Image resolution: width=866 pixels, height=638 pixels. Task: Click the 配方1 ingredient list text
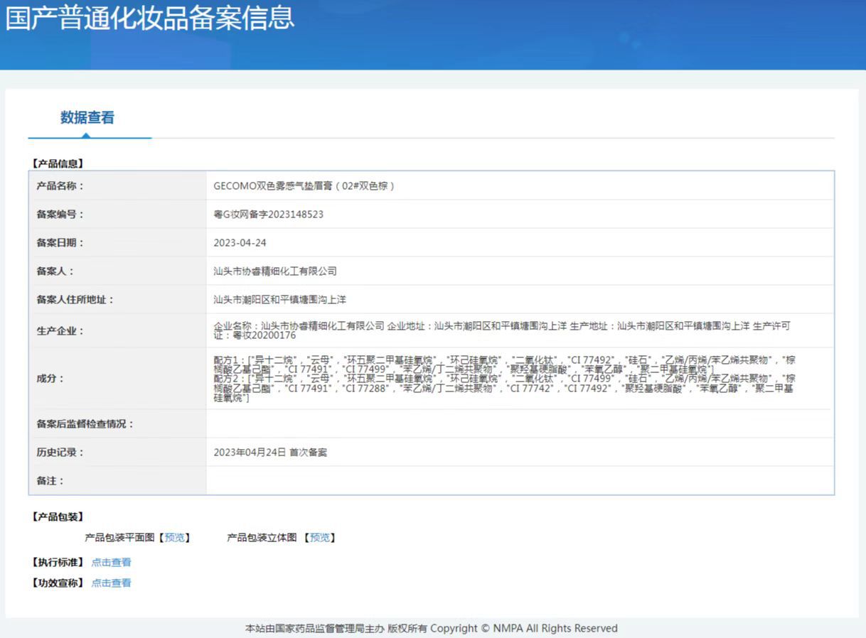tap(504, 364)
